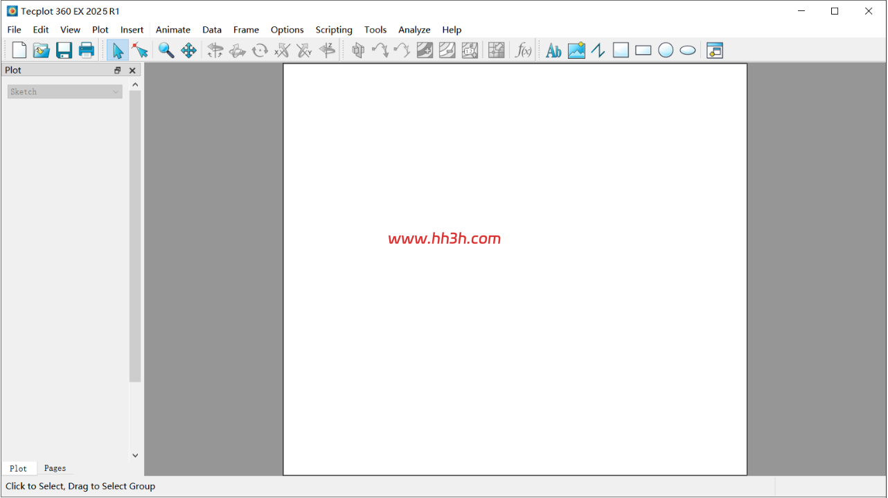
Task: Click the sidebar scroll down arrow
Action: point(135,455)
